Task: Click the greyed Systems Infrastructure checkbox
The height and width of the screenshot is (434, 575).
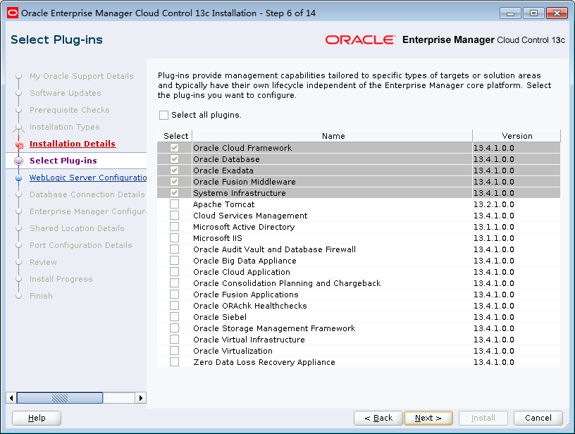Action: coord(175,193)
